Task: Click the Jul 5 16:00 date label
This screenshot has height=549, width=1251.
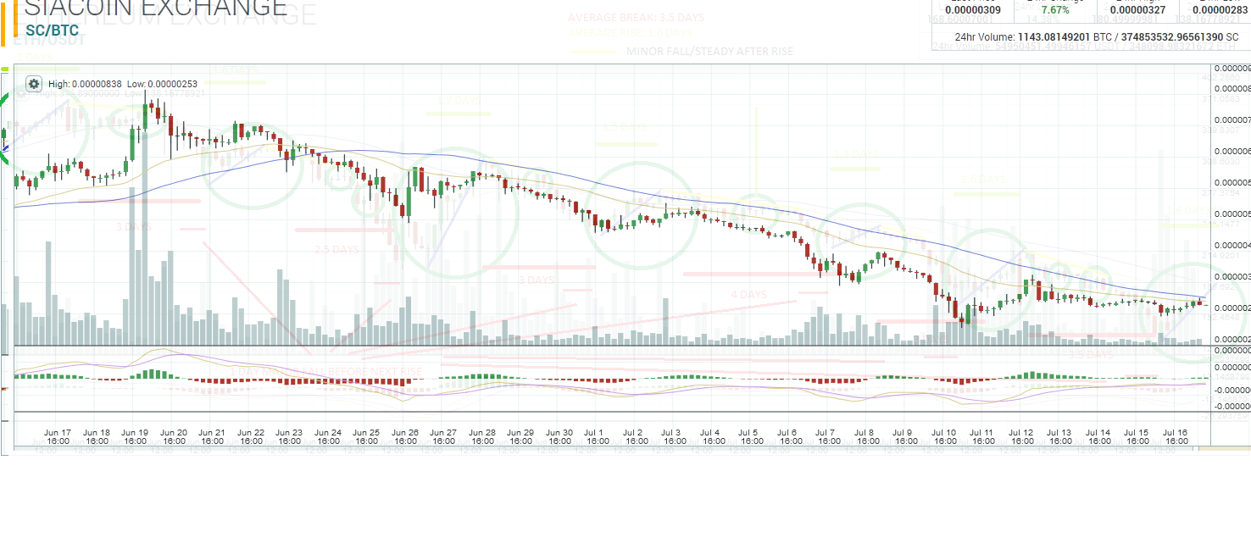Action: click(x=752, y=436)
